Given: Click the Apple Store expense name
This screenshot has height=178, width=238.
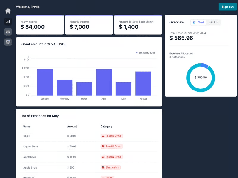Looking at the screenshot, I should point(30,168).
